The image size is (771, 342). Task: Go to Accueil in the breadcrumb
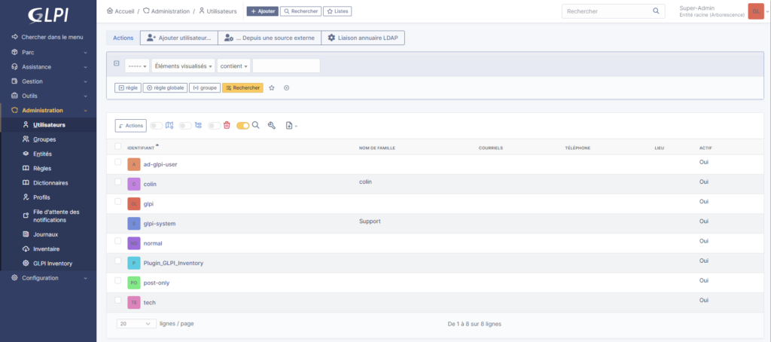coord(120,11)
